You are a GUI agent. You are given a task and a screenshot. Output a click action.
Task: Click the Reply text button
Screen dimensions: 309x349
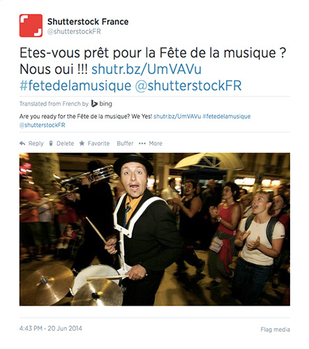(x=36, y=144)
